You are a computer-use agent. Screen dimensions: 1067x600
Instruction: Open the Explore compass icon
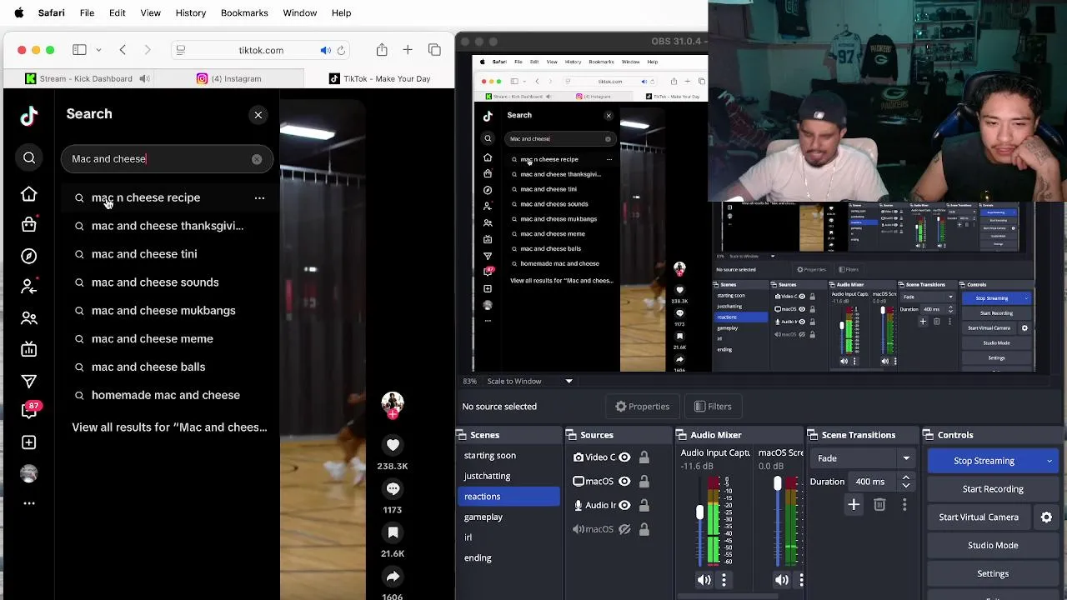[x=29, y=256]
